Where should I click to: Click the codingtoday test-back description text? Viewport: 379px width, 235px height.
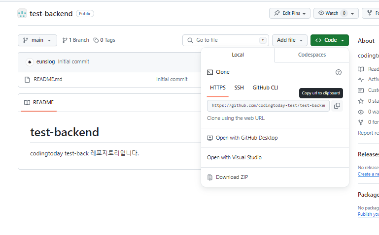coord(84,153)
